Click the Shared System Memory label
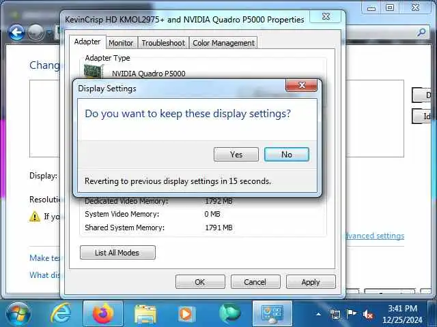 [124, 228]
